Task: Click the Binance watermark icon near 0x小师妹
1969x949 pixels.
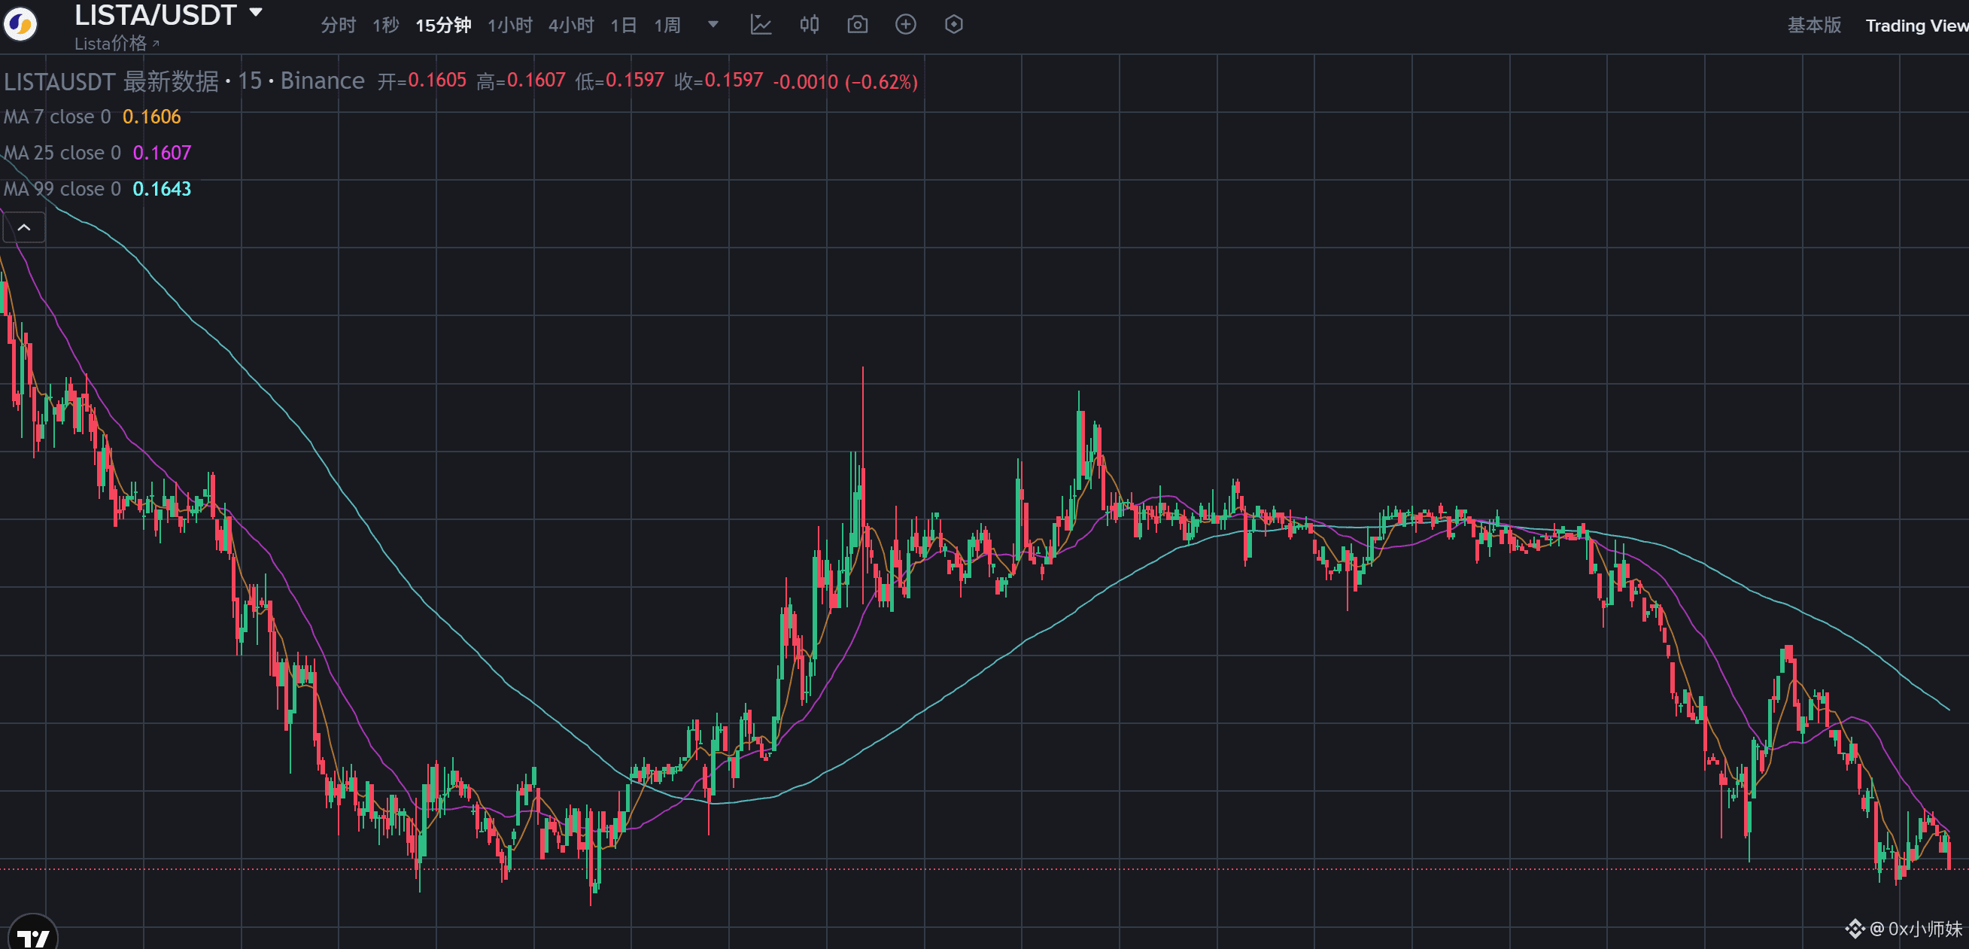Action: (1855, 929)
